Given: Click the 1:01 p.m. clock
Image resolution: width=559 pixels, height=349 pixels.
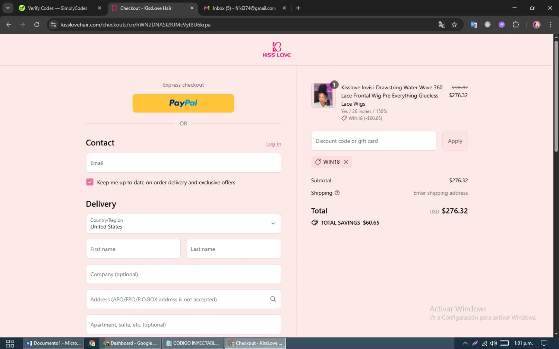Looking at the screenshot, I should (x=524, y=343).
